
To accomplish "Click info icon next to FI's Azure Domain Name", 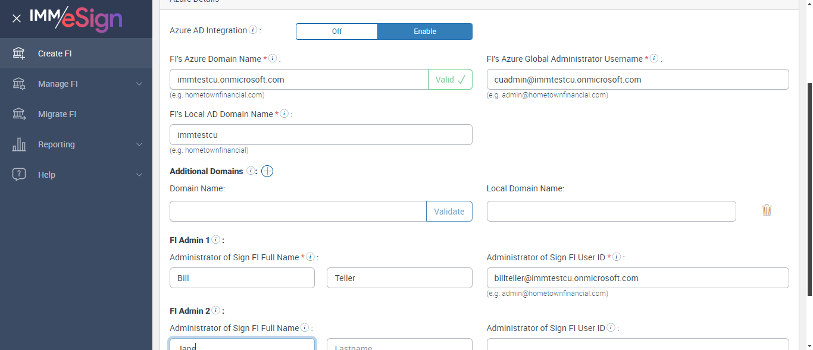I will pyautogui.click(x=273, y=58).
